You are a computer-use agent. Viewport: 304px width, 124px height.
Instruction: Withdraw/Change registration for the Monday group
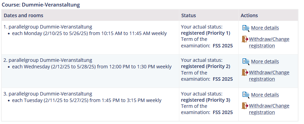coord(269,42)
